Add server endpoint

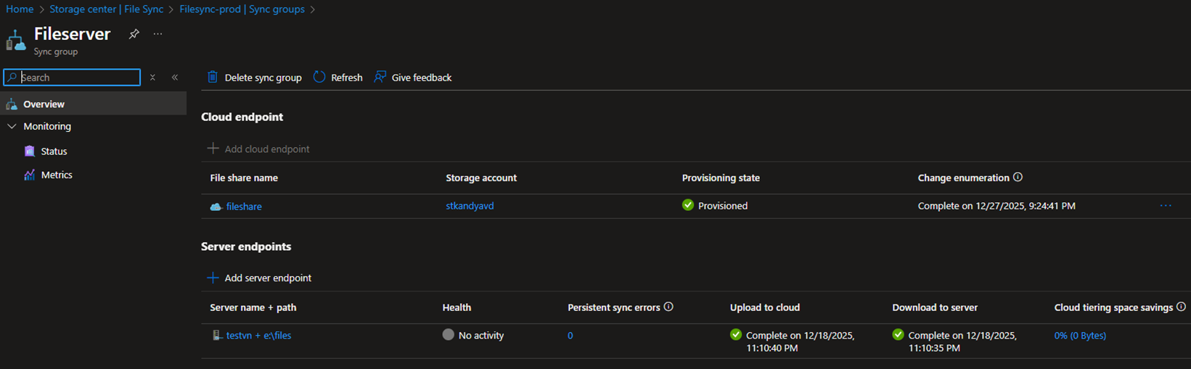point(260,278)
